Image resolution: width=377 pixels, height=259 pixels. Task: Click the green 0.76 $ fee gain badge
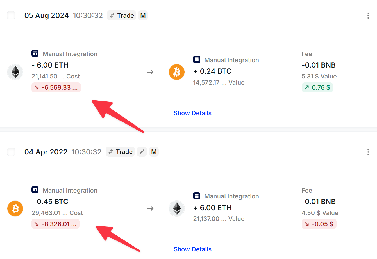click(x=317, y=87)
